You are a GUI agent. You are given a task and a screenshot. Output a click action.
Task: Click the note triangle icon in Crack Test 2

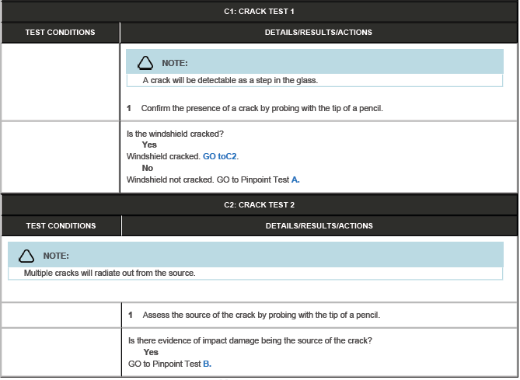(27, 256)
